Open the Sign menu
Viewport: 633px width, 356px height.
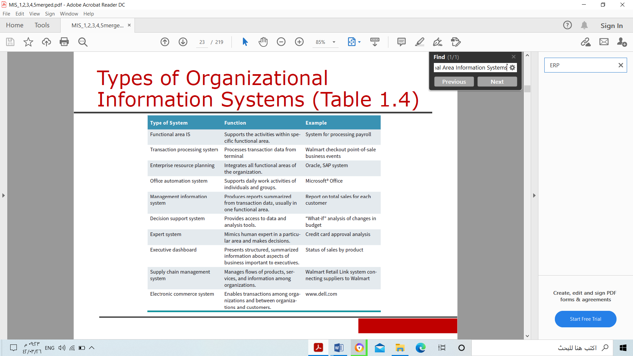(50, 14)
